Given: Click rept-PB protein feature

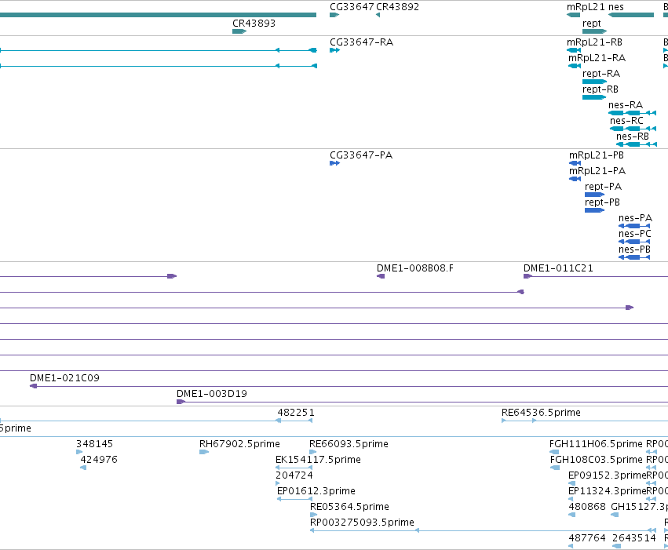Looking at the screenshot, I should (x=602, y=202).
